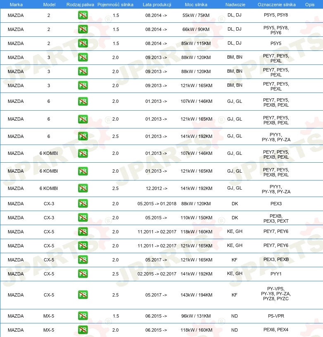
Task: Click fuel icon in 6 KOMBI 121kW/165KM row
Action: click(x=83, y=171)
